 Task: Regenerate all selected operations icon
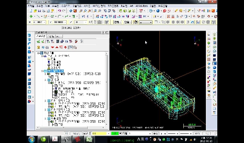click(48, 42)
